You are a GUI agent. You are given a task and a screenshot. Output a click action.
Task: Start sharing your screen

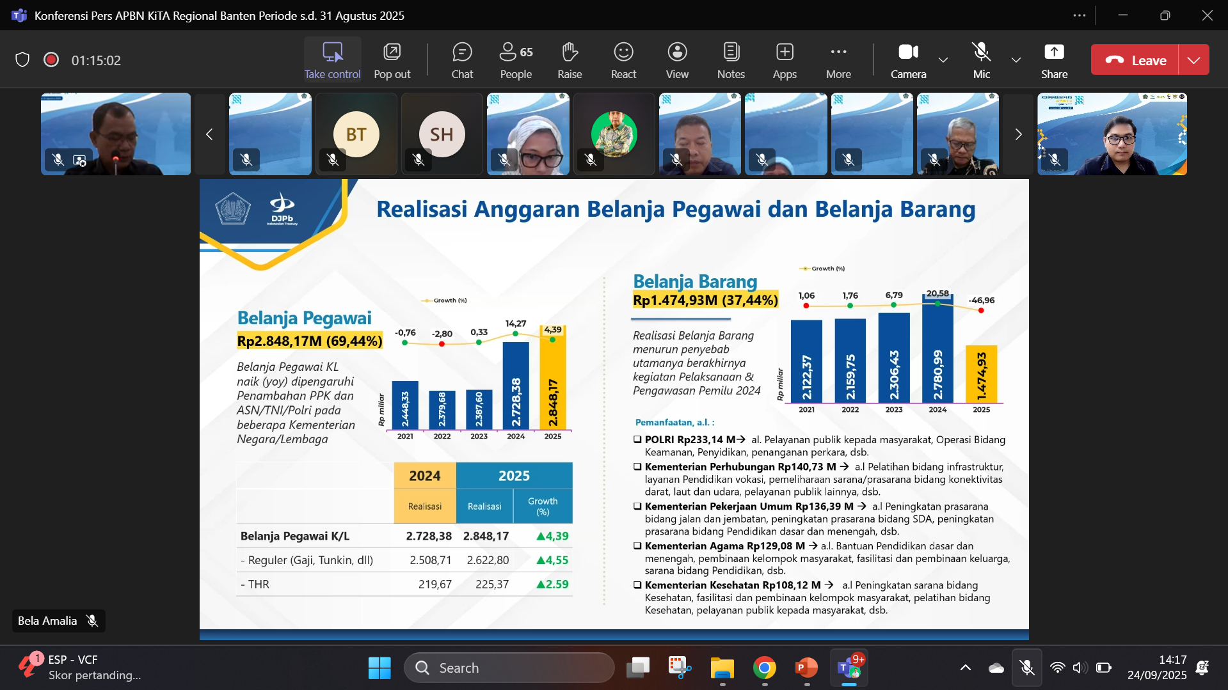tap(1053, 59)
